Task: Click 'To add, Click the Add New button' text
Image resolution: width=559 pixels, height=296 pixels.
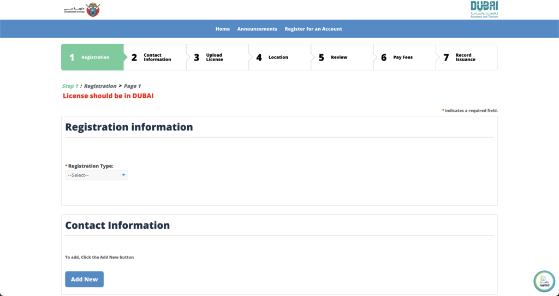Action: (99, 257)
